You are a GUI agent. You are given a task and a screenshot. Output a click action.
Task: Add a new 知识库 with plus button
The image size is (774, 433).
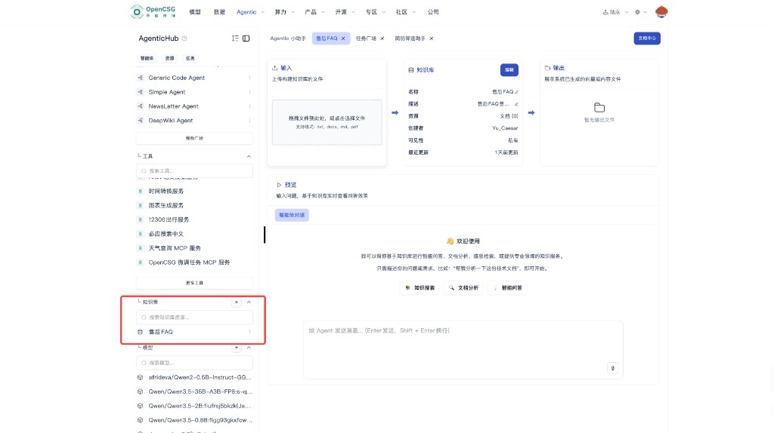pos(237,302)
